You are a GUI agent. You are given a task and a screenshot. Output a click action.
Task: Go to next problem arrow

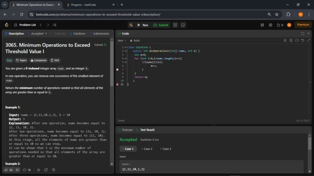point(47,25)
